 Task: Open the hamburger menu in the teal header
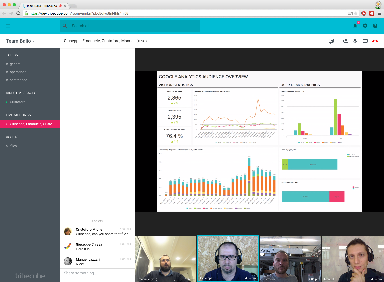tap(8, 26)
